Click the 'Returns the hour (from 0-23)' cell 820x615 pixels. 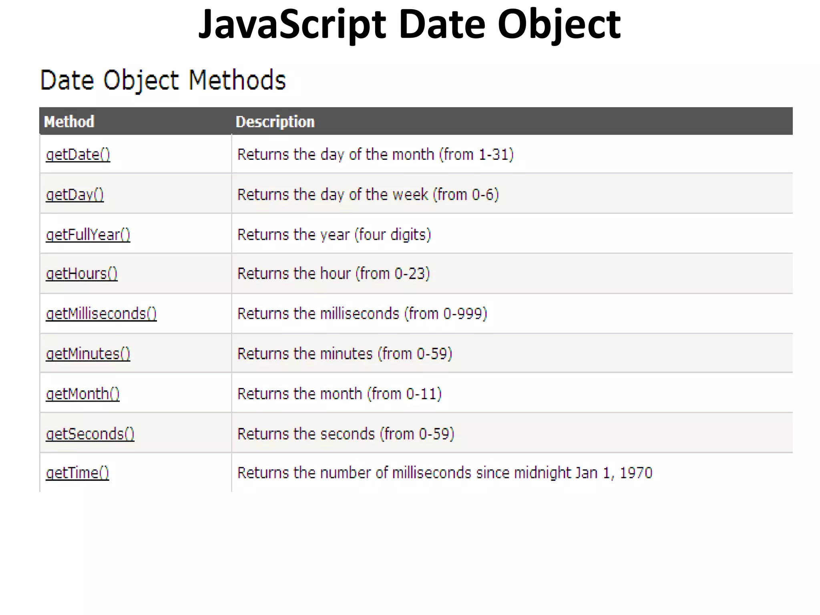point(333,274)
